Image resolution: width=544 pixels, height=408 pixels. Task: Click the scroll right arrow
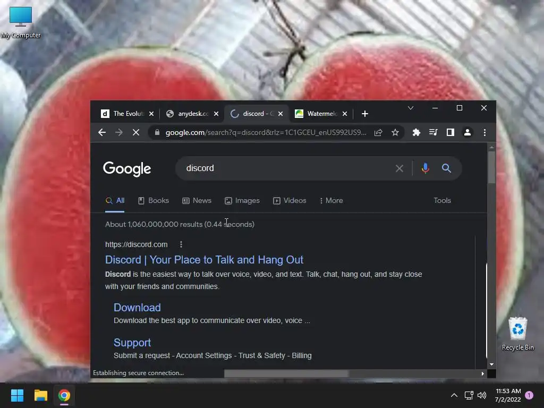[482, 373]
